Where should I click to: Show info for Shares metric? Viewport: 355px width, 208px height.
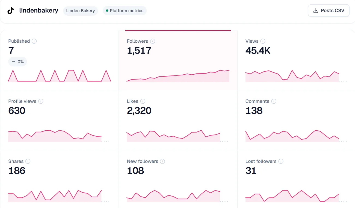(28, 162)
